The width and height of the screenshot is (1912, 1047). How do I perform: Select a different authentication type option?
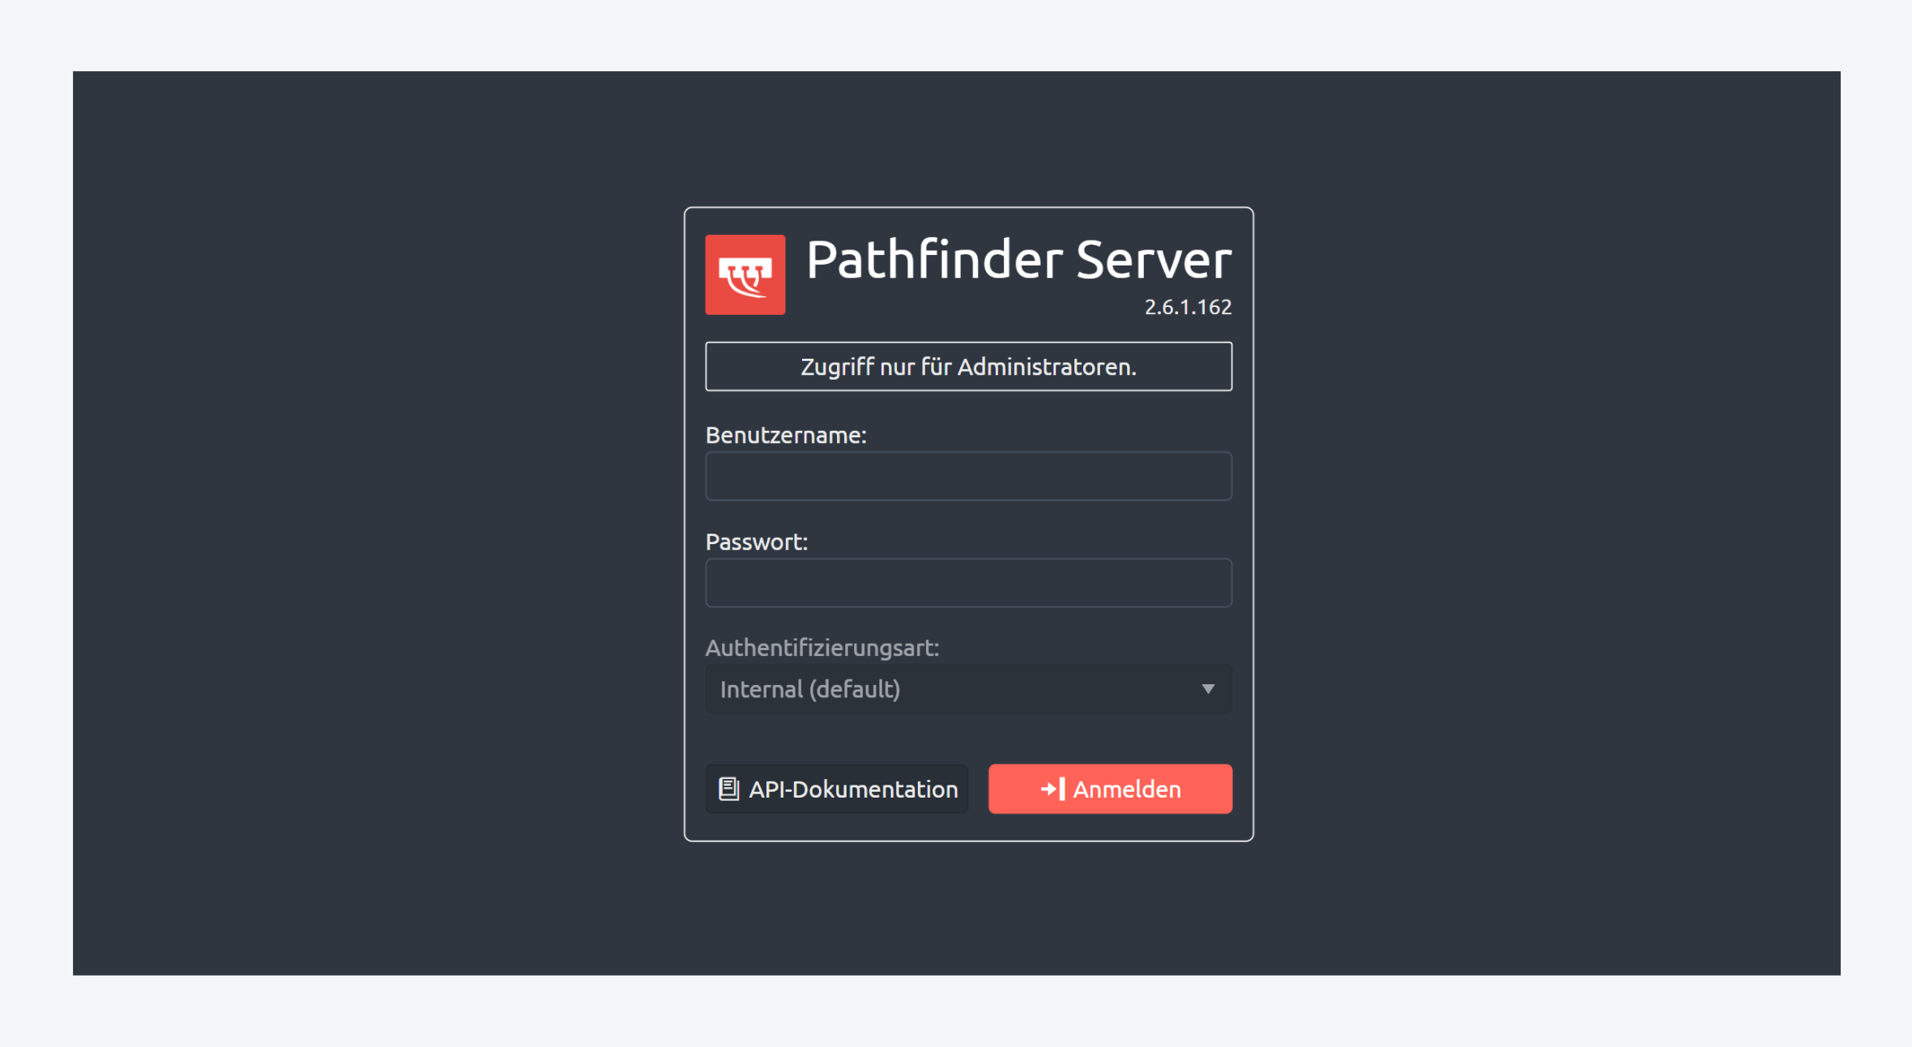[x=967, y=688]
